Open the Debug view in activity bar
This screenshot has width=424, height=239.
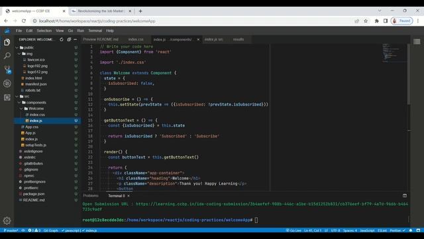click(7, 84)
